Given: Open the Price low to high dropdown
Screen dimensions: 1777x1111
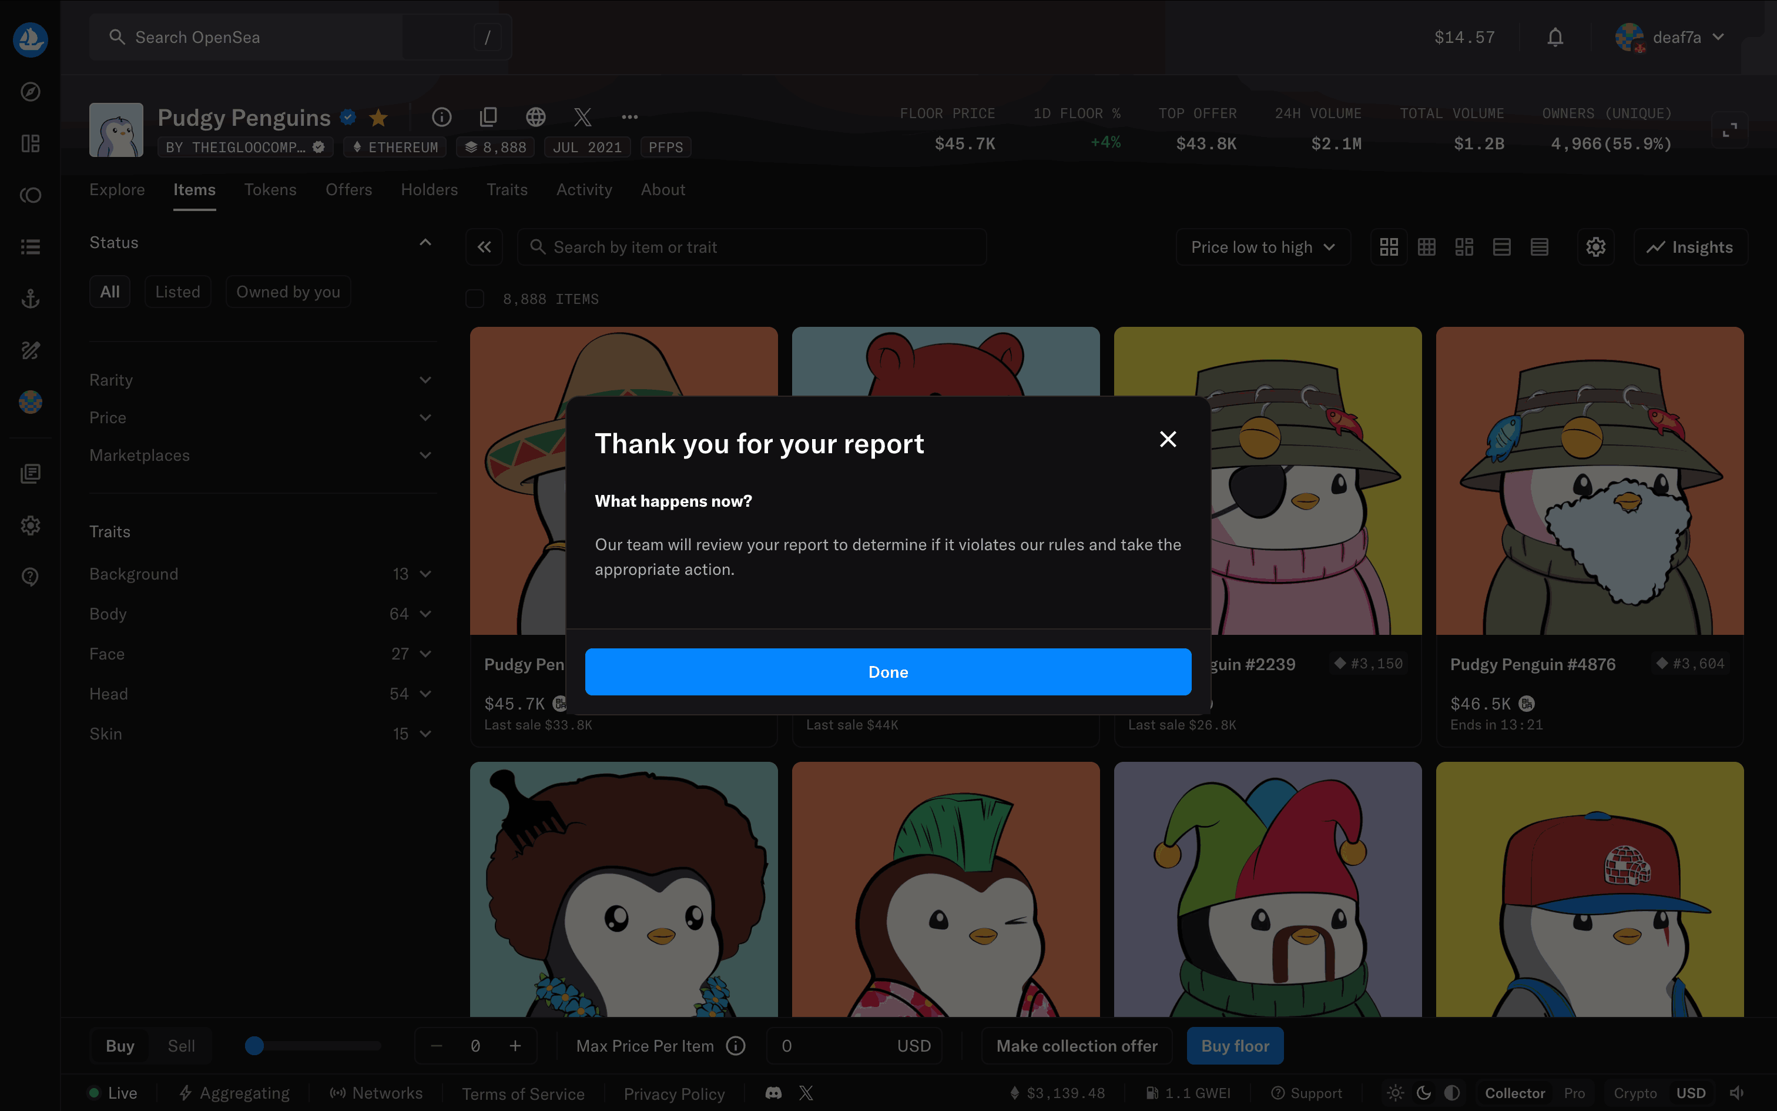Looking at the screenshot, I should [1262, 247].
